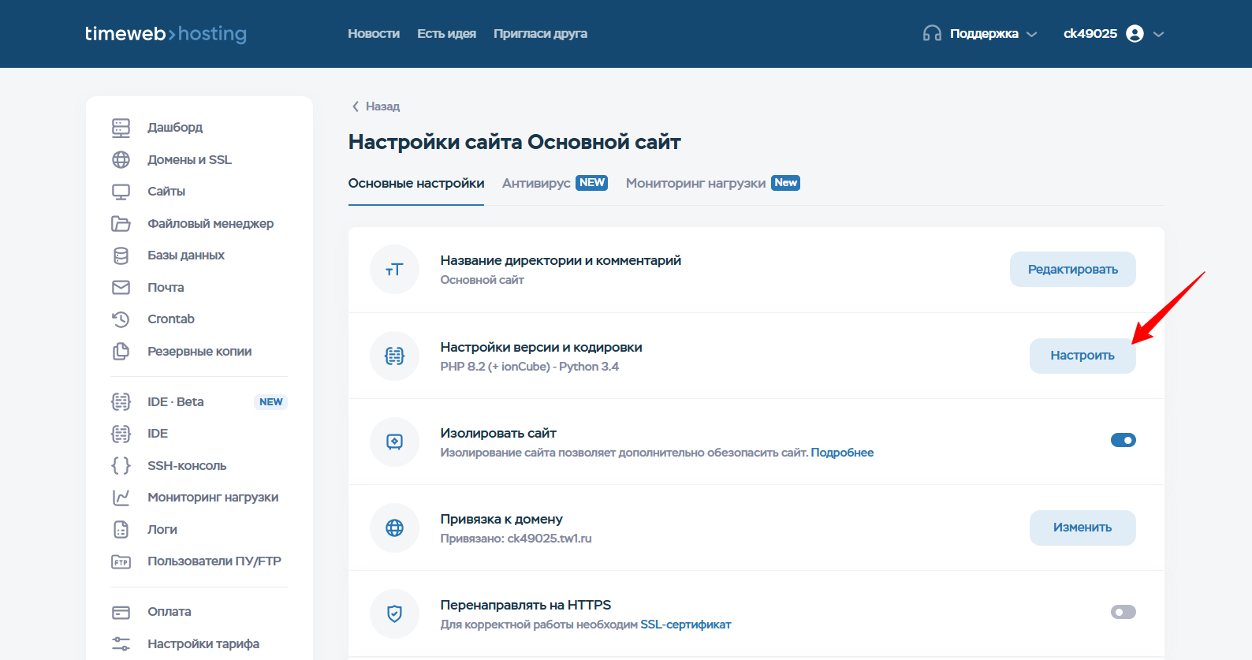Click the envelope icon beside Почта
The image size is (1252, 660).
(x=121, y=288)
